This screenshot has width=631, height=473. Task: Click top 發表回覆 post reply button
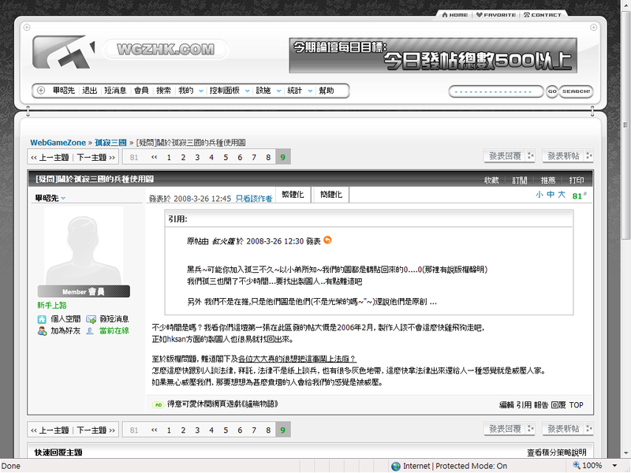pos(509,155)
